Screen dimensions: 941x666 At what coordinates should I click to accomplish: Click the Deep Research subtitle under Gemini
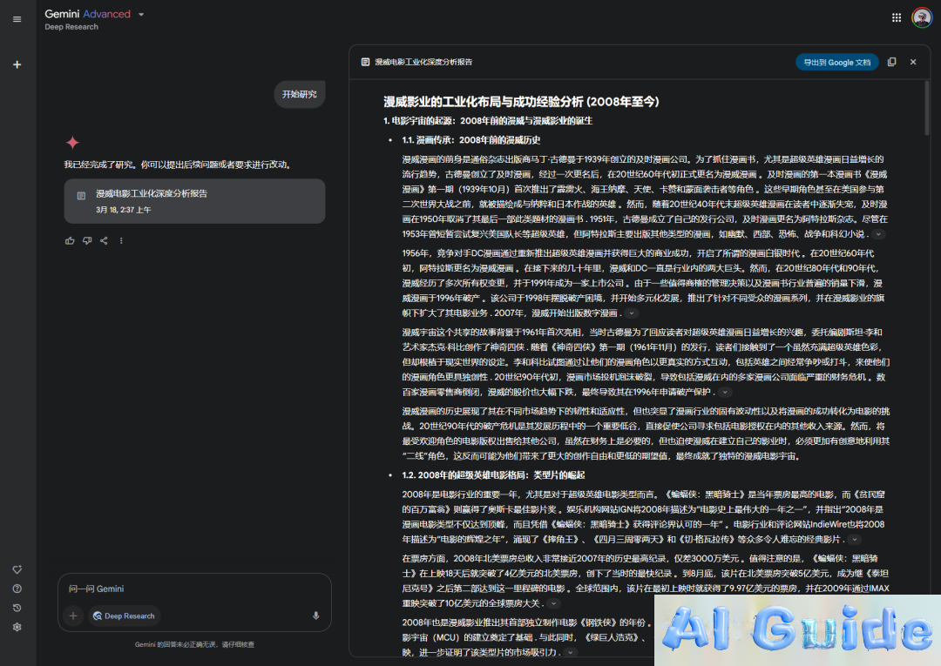point(71,27)
